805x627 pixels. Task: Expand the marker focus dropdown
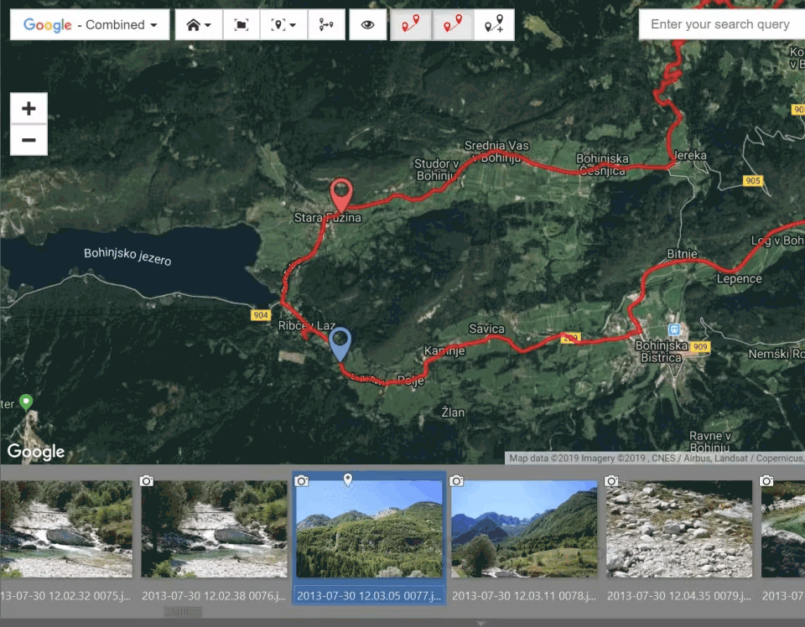283,24
